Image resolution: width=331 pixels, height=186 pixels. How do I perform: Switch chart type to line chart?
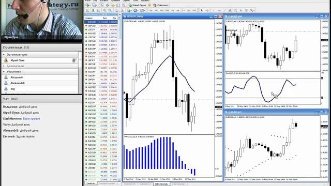click(x=98, y=10)
